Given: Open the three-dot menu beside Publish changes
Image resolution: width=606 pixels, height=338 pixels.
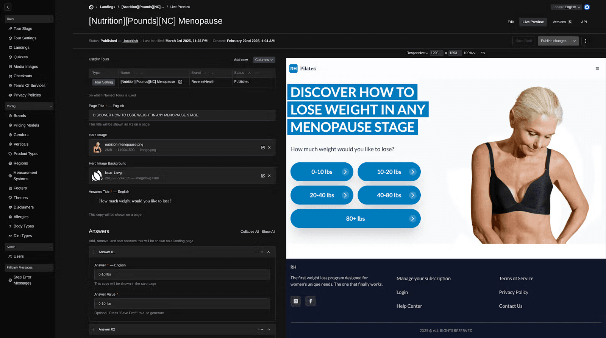Looking at the screenshot, I should tap(586, 41).
